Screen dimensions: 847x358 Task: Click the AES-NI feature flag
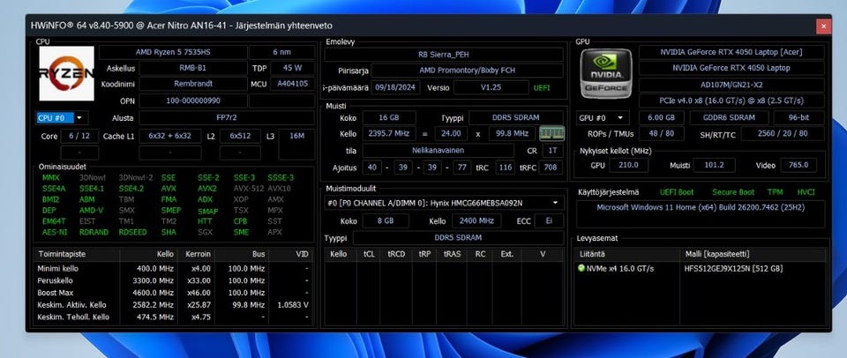point(55,232)
